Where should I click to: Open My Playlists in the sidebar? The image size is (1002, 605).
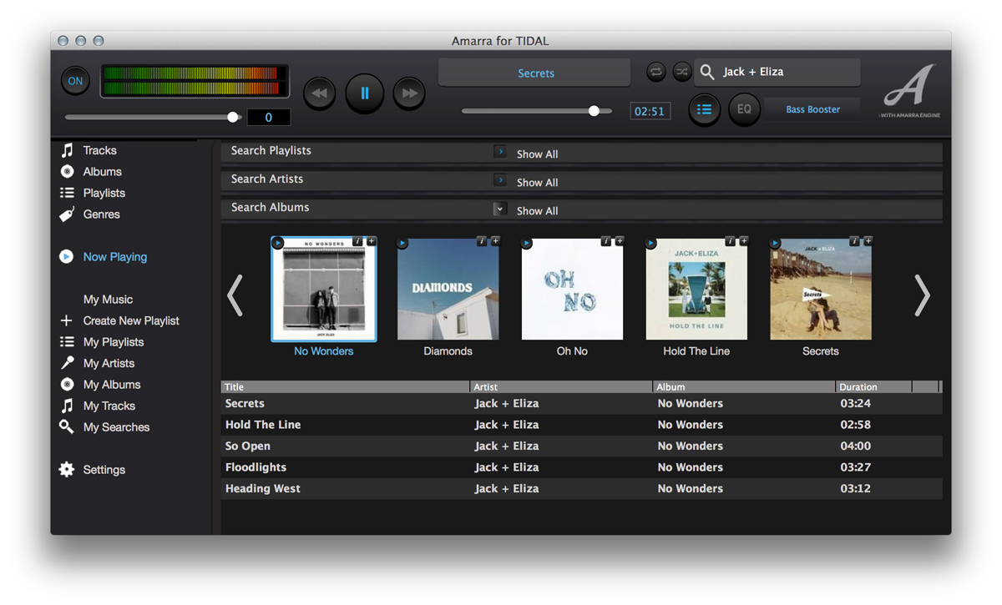[x=113, y=342]
